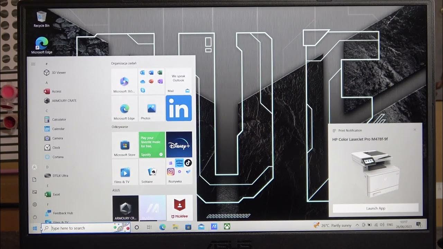Screen dimensions: 443x249
Task: Click the 'E' letter header in app list
Action: pyautogui.click(x=47, y=186)
